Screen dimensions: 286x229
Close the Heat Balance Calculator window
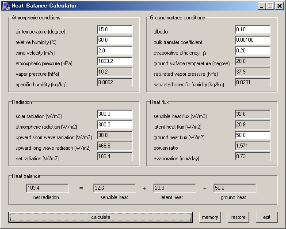point(279,6)
